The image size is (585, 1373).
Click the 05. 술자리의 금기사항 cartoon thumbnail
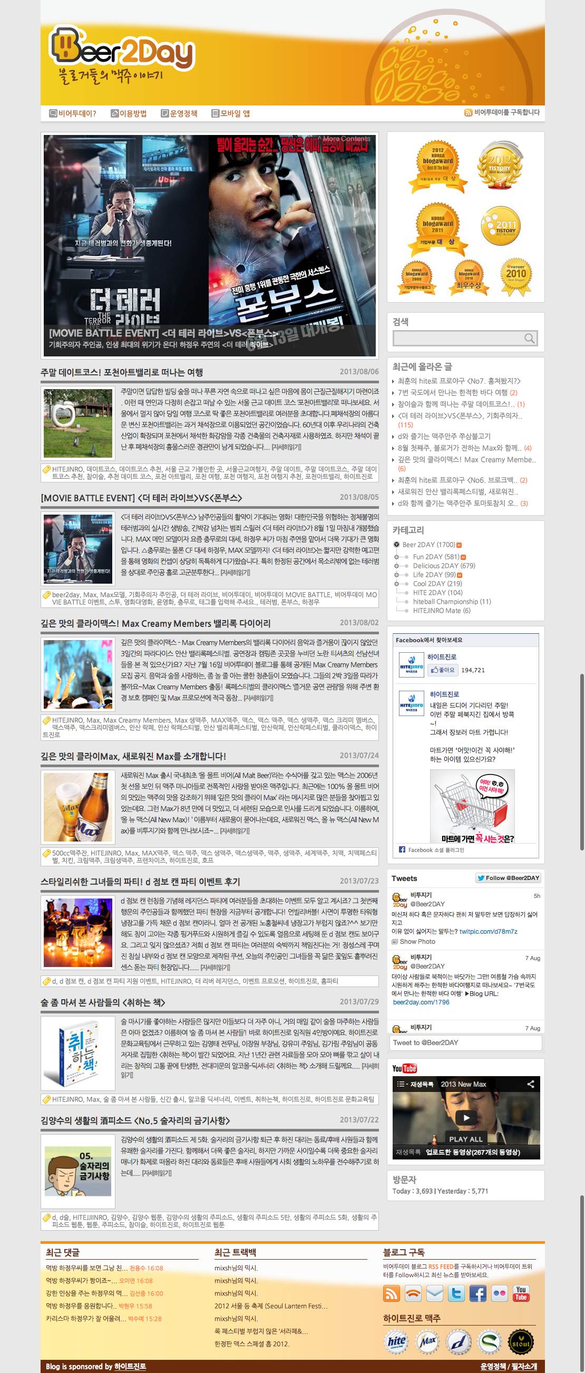78,1171
